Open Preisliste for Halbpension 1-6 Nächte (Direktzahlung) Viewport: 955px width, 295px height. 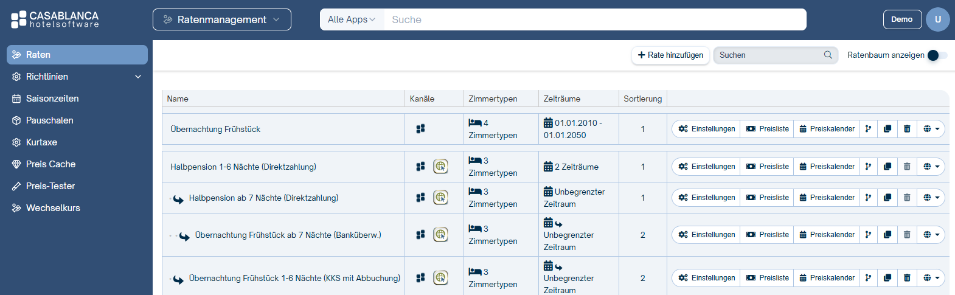[767, 167]
